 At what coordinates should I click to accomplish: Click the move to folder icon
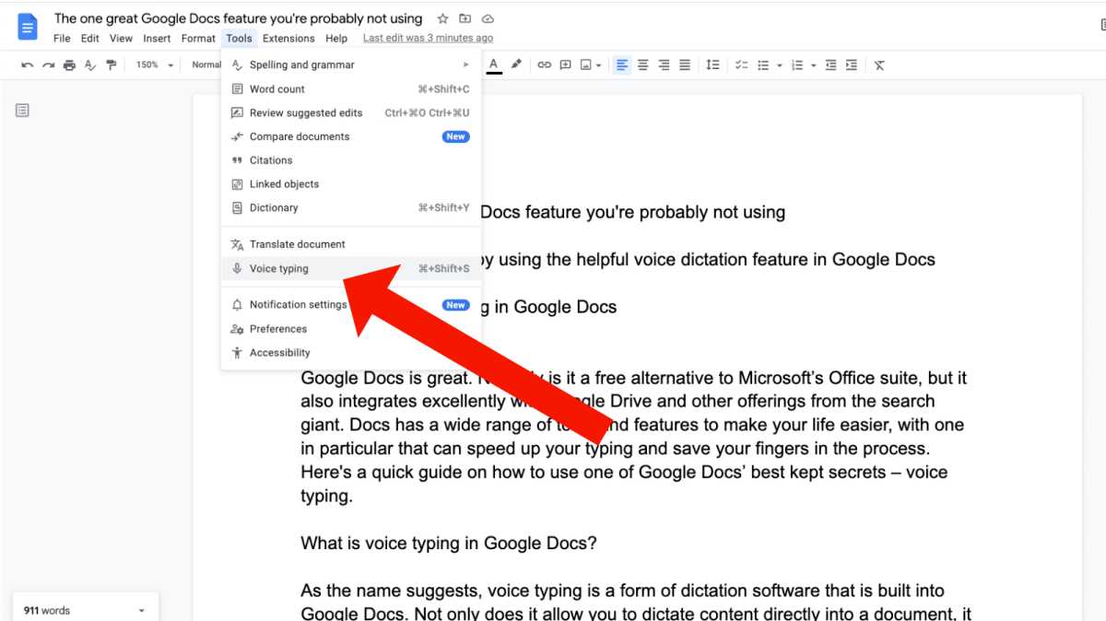[x=465, y=18]
